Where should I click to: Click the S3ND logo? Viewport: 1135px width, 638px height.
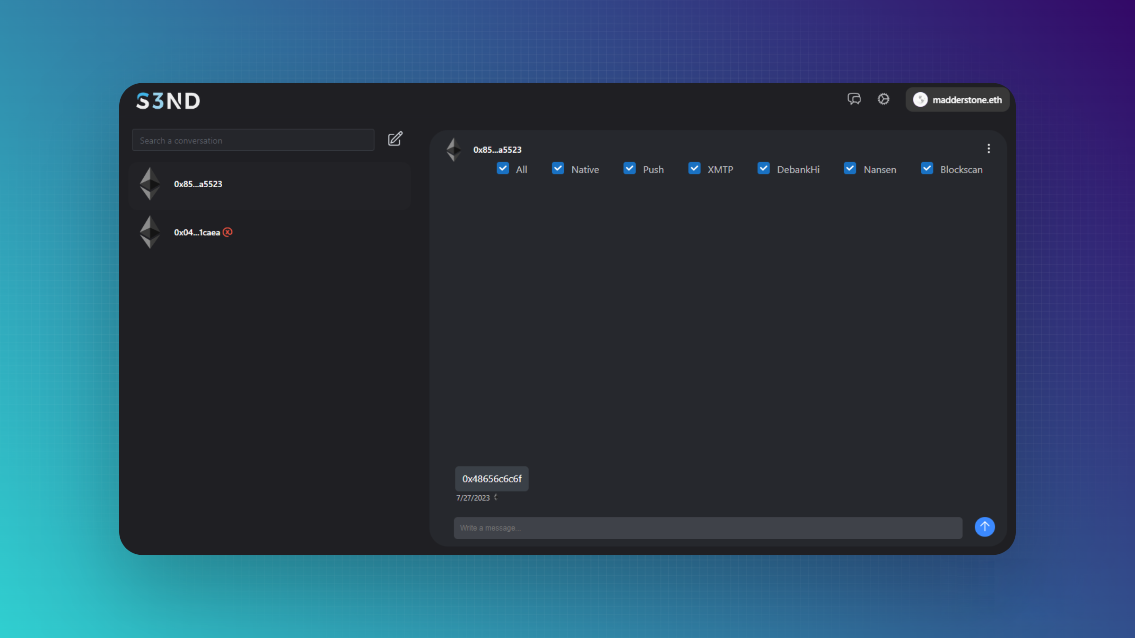tap(168, 101)
